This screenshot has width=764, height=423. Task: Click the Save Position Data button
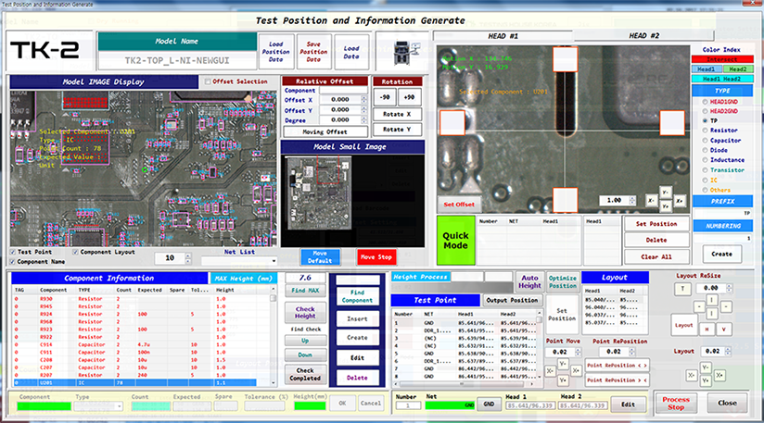point(314,52)
